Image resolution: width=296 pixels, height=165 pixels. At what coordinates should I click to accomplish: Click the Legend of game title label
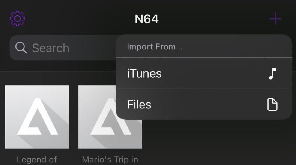[x=37, y=159]
